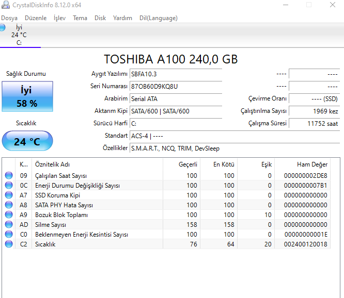Click the Aktarım Kipi field SATA/600
Image resolution: width=344 pixels, height=298 pixels.
pyautogui.click(x=176, y=111)
